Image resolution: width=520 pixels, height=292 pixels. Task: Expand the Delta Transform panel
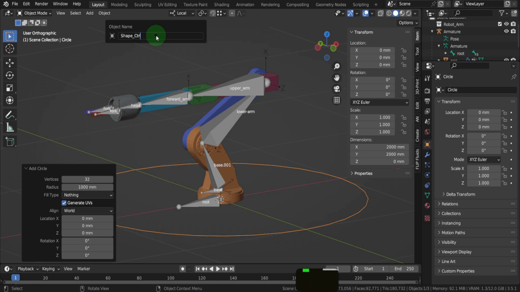[461, 194]
